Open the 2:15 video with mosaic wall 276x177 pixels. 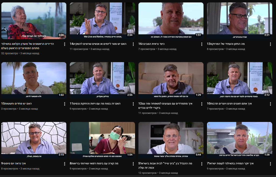34,140
